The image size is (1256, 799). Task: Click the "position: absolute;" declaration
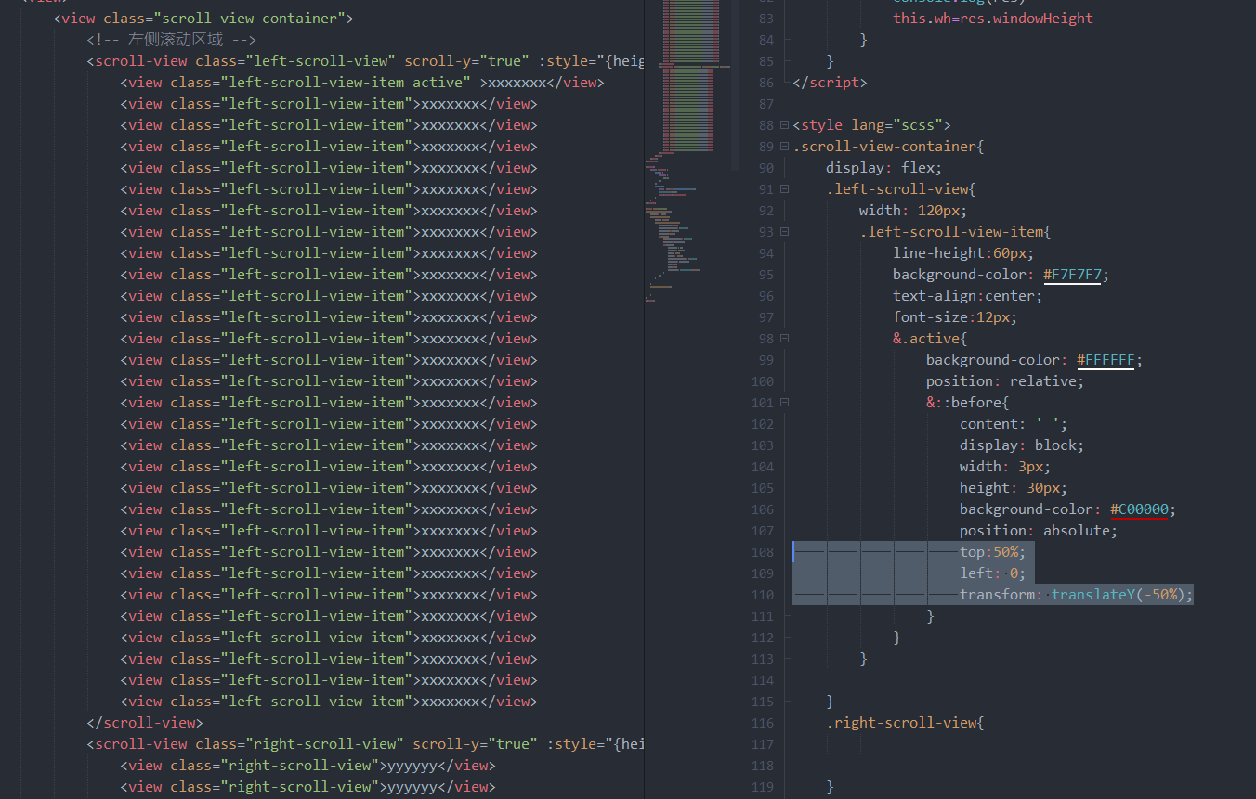[1039, 531]
